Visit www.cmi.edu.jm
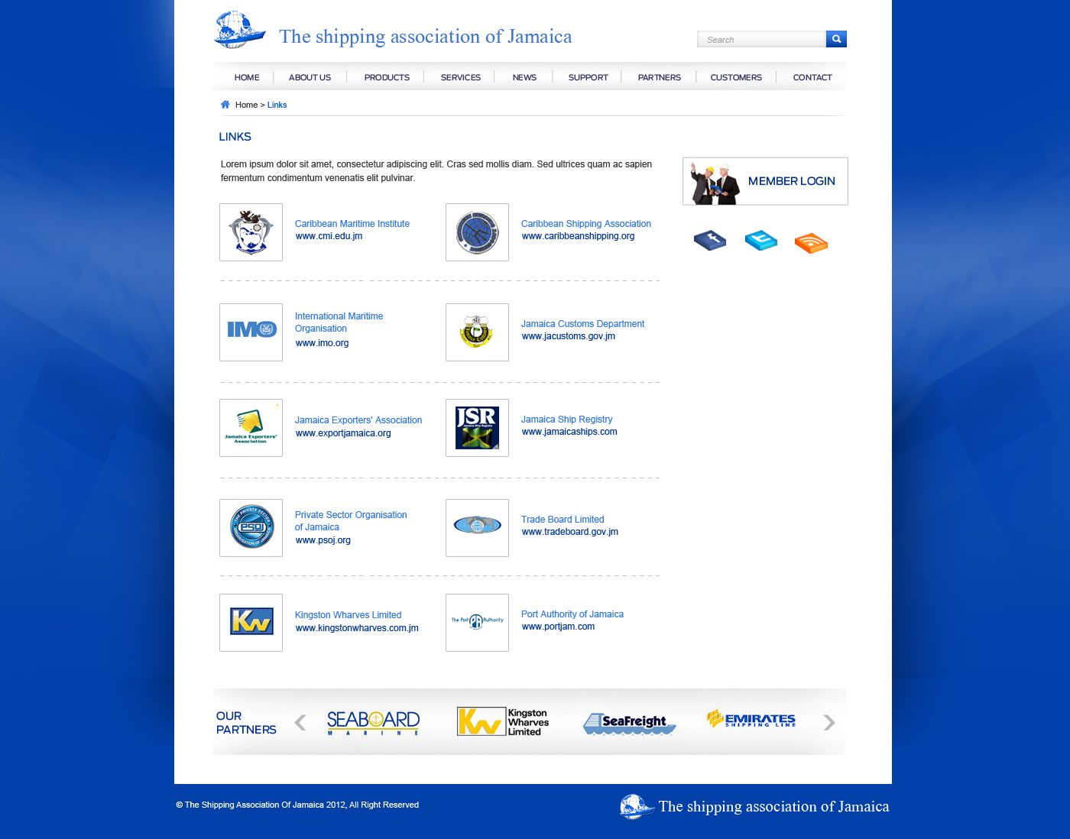Screen dimensions: 1070x839 pos(329,236)
